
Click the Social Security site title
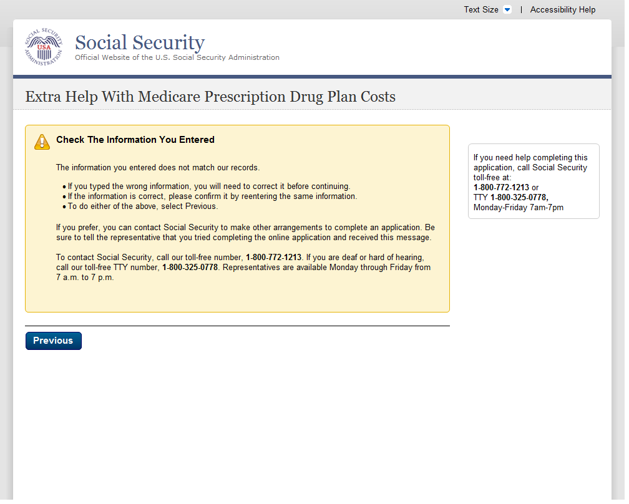click(x=140, y=42)
